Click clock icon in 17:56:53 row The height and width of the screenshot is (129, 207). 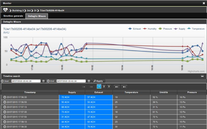tap(5, 102)
